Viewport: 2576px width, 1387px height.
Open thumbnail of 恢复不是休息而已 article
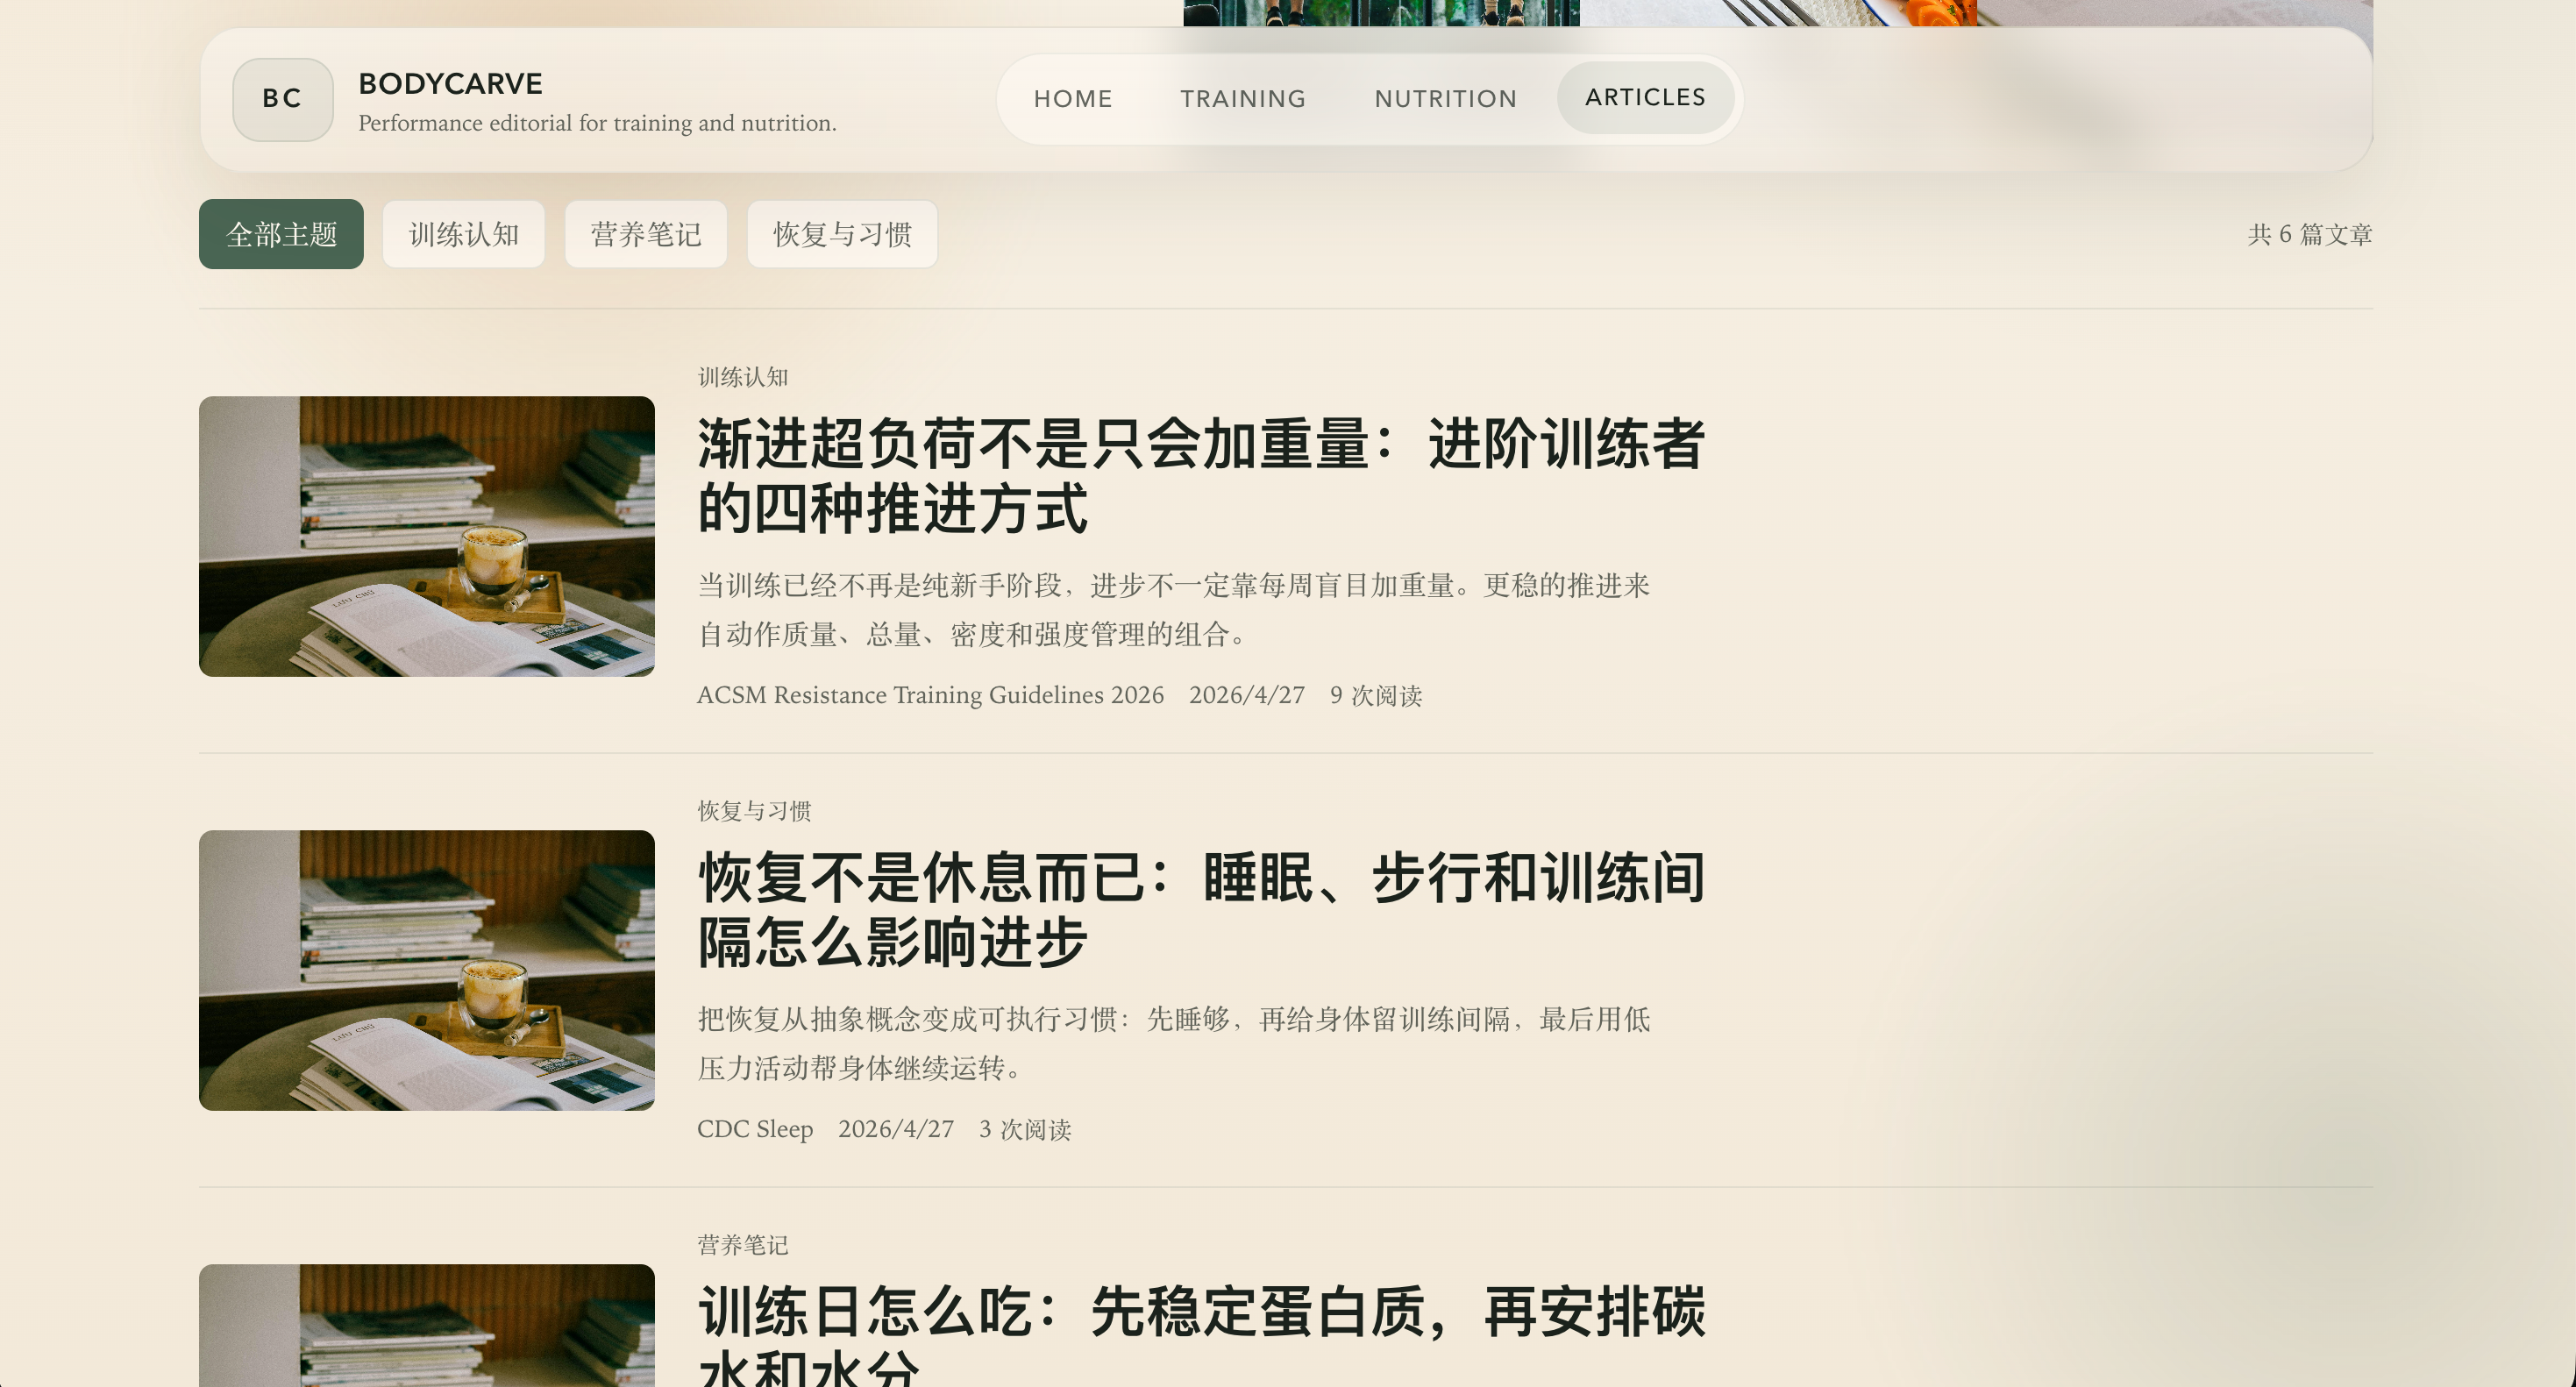(427, 970)
